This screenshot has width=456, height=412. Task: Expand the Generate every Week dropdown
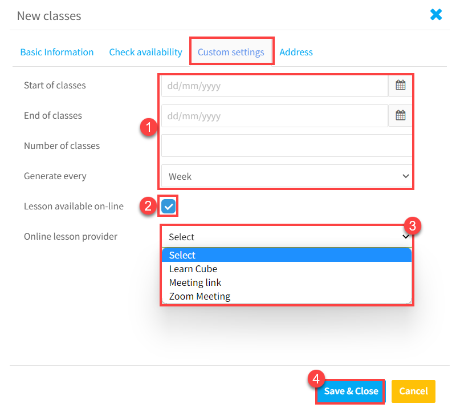(287, 176)
